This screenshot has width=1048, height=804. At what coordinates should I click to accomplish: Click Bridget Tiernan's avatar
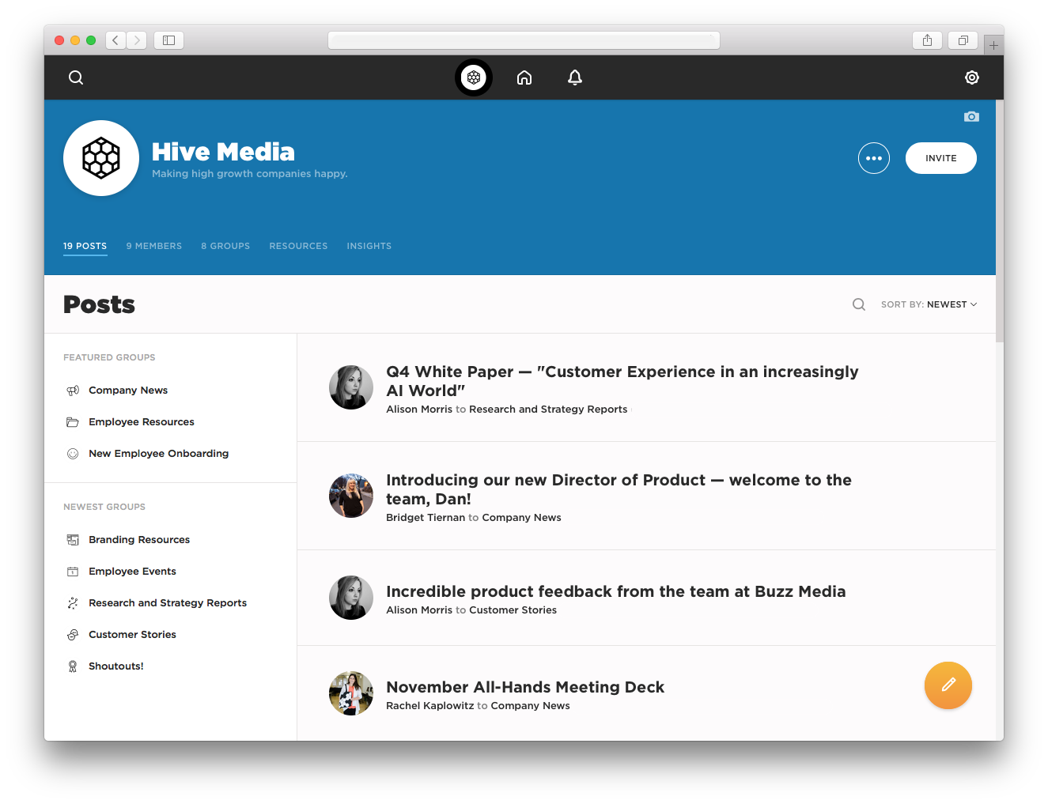(x=351, y=496)
